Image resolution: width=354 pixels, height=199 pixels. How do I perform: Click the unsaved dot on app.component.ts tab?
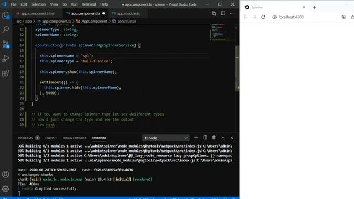coord(103,13)
